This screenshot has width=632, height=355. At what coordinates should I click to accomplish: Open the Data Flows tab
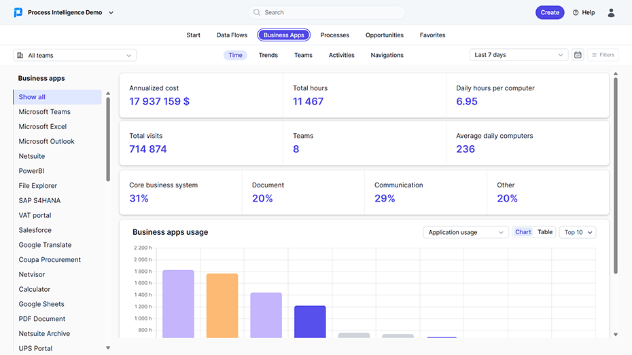click(x=232, y=35)
